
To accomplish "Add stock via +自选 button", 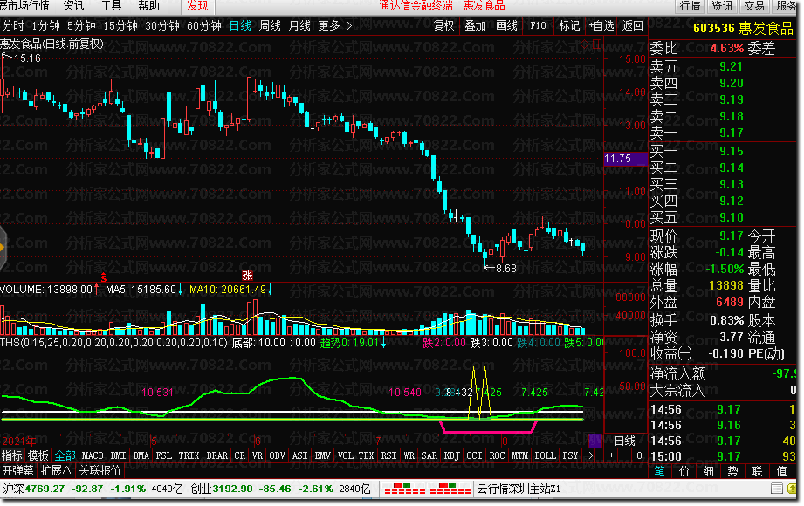I will tap(601, 25).
